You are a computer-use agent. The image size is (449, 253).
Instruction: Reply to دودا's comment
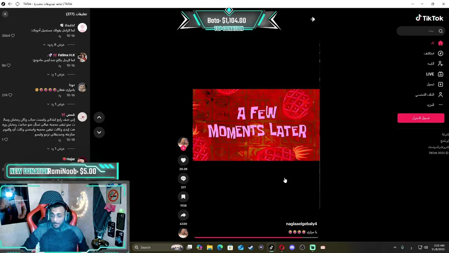point(60,95)
